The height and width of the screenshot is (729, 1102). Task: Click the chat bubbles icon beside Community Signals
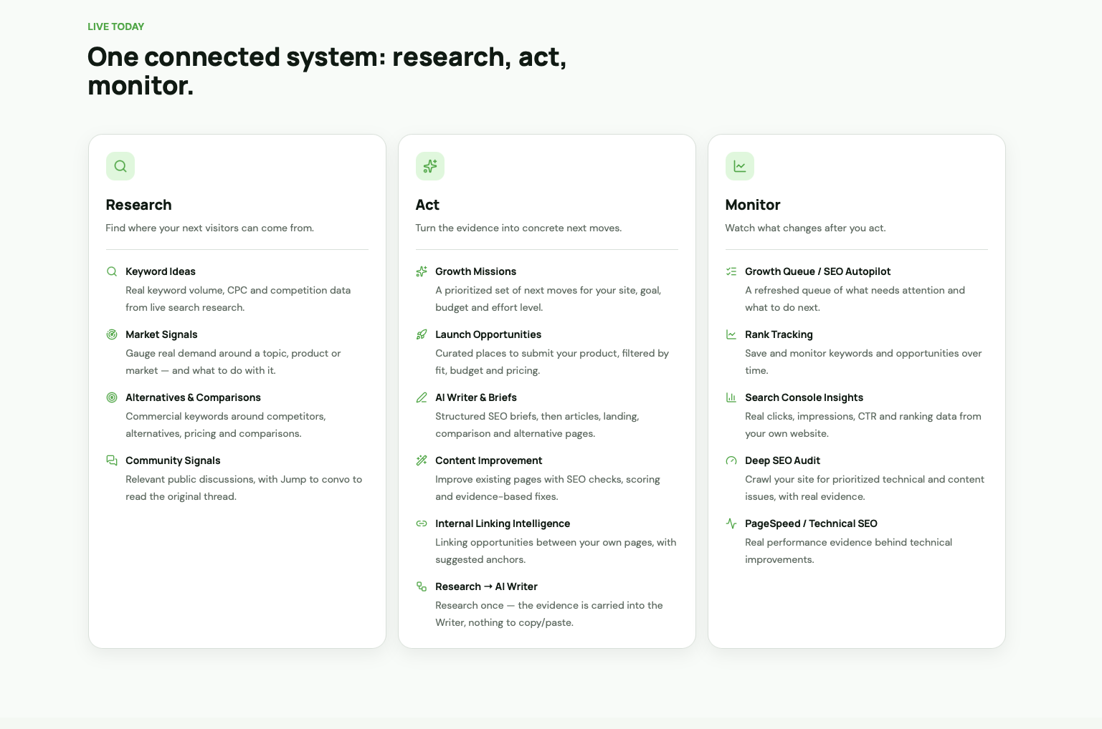tap(112, 460)
